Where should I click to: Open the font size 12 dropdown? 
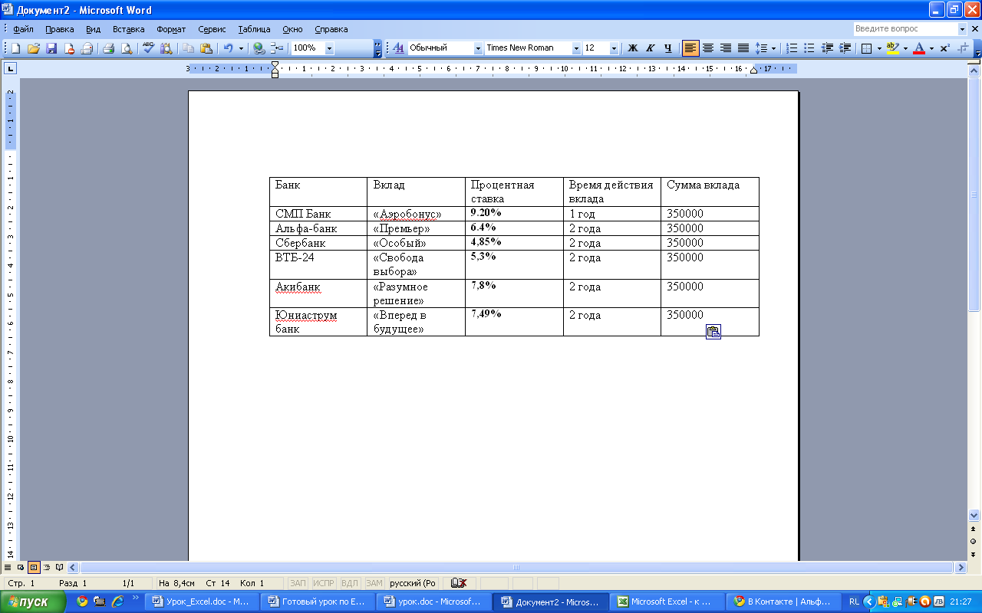pyautogui.click(x=614, y=48)
